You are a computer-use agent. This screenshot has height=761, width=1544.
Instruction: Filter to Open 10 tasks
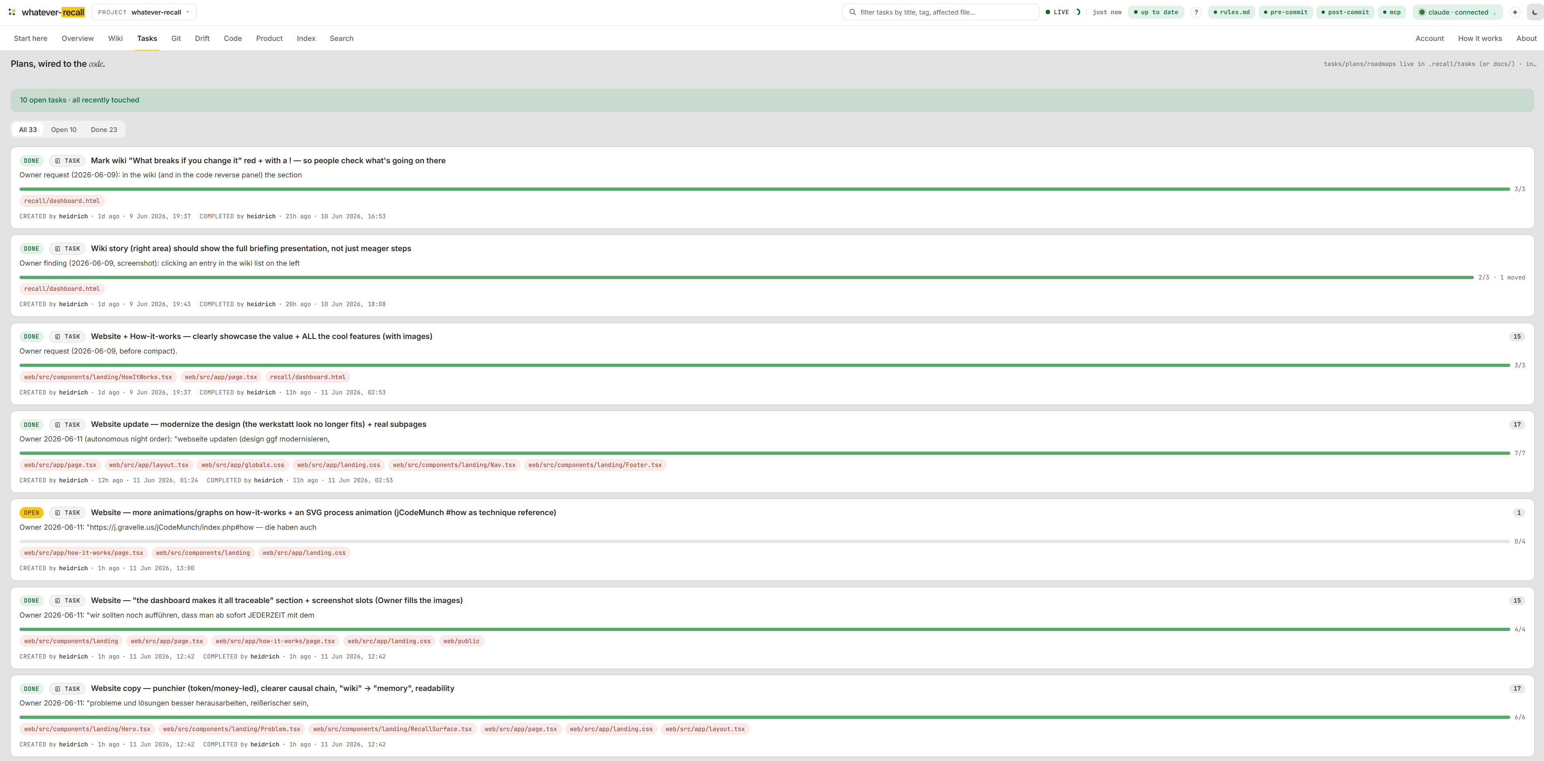point(64,130)
